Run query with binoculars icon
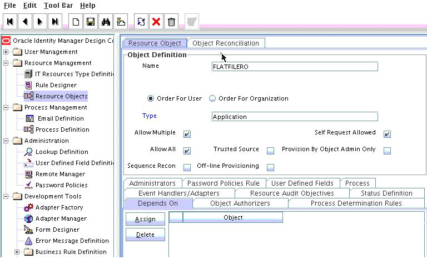 point(106,22)
